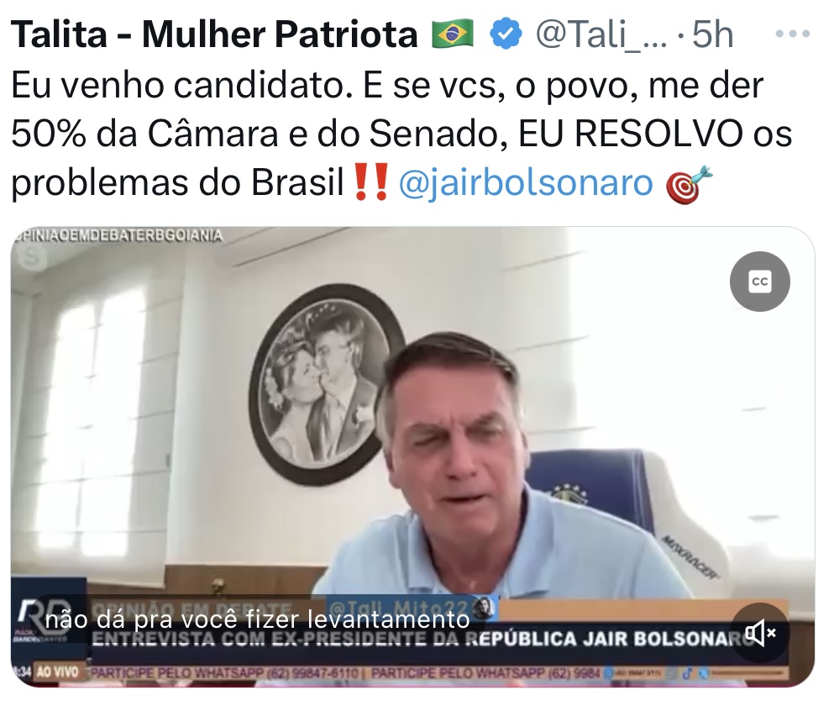Click the tweet text starting Eu venho candidato
The width and height of the screenshot is (834, 711).
tap(401, 134)
